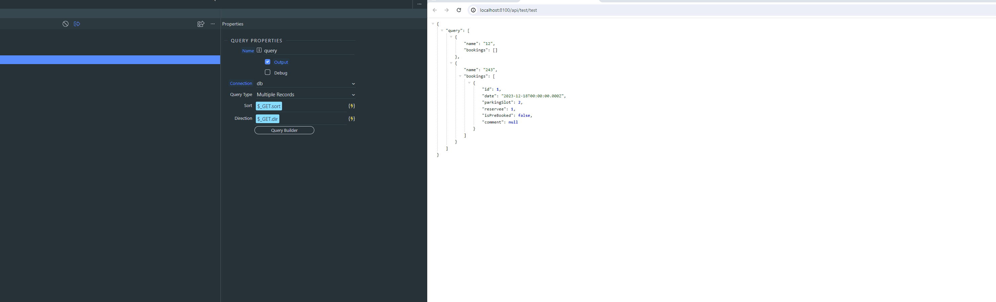Open the Query Type dropdown

pos(306,95)
